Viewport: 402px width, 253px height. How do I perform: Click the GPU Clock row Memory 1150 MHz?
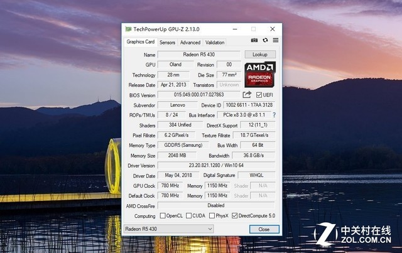click(217, 185)
